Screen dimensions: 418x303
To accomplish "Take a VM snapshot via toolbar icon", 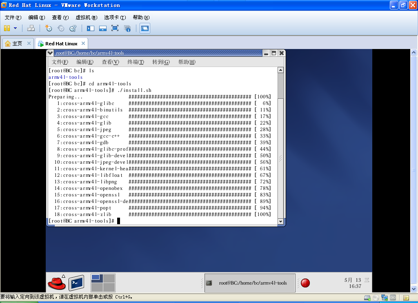I will pyautogui.click(x=48, y=28).
